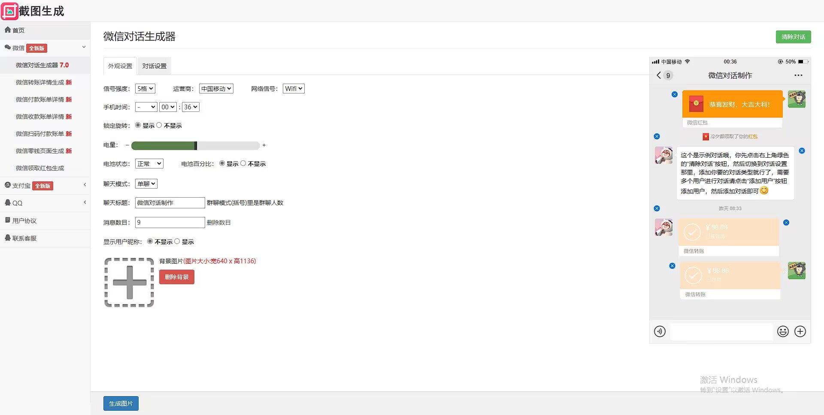The image size is (824, 415).
Task: Select 不显示 for 锁定旋转
Action: pos(159,125)
